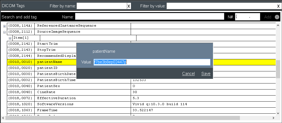Expand the ReferencedInstanceSequence tag
282x123 pixels.
[x=4, y=26]
